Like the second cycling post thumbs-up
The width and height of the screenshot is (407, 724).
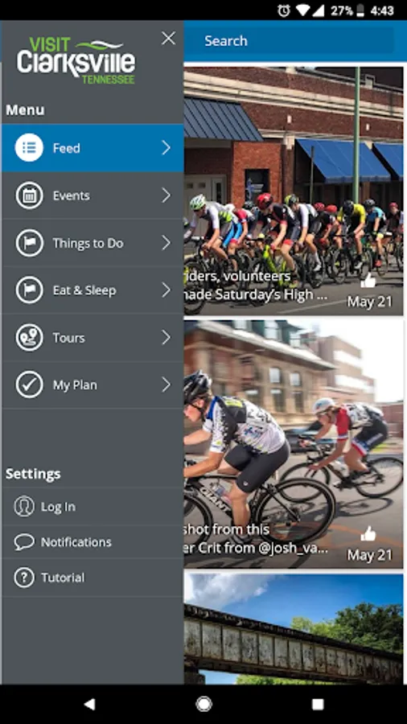coord(368,534)
